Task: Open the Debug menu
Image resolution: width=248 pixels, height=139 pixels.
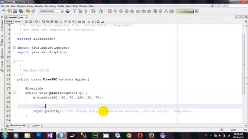Action: pyautogui.click(x=53, y=6)
